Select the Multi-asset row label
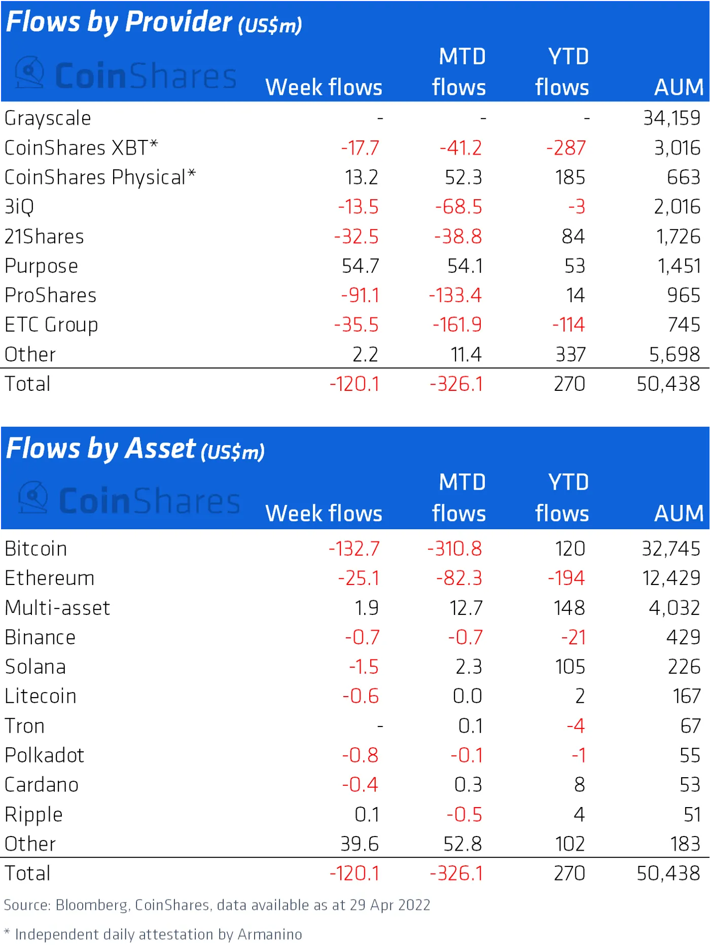710x947 pixels. [x=57, y=608]
